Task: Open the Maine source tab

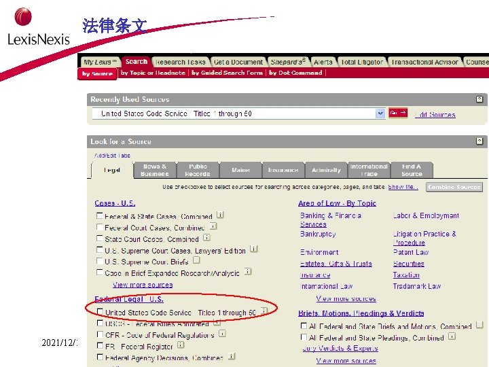Action: pos(240,170)
